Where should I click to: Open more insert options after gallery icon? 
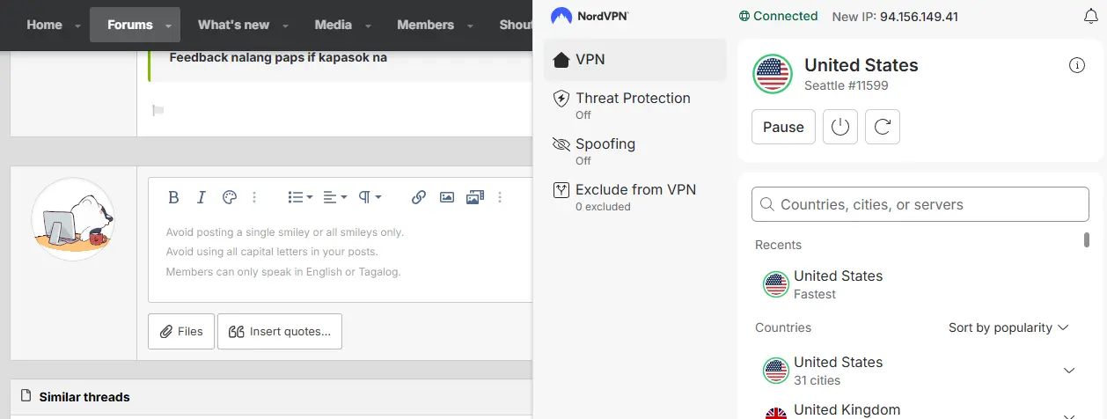(x=500, y=197)
